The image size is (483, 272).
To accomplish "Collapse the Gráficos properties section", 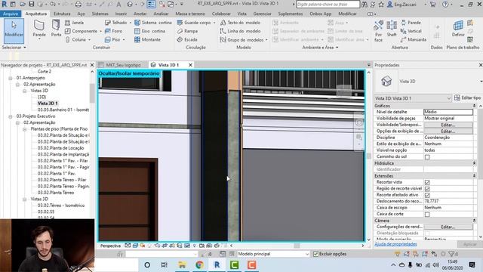I will pos(474,106).
